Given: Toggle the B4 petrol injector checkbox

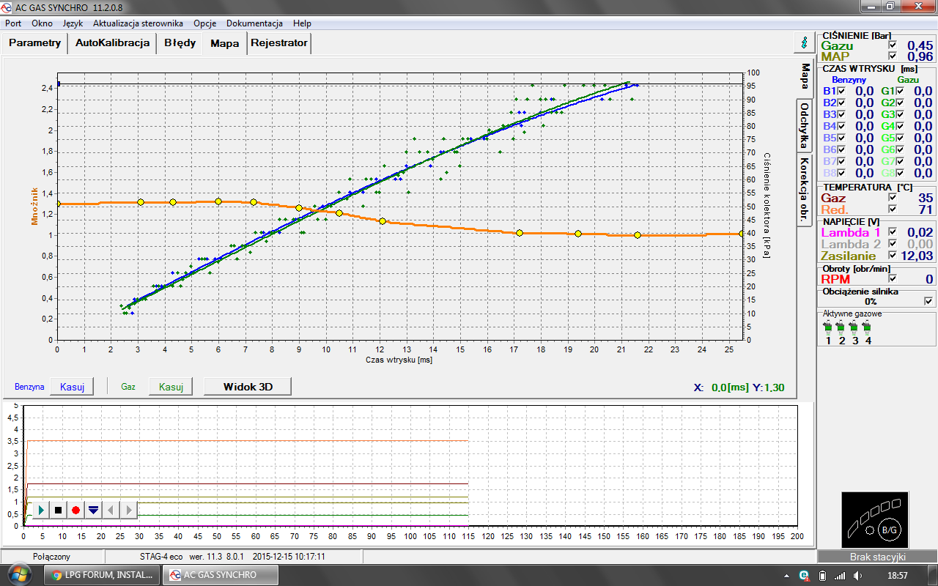Looking at the screenshot, I should point(841,126).
